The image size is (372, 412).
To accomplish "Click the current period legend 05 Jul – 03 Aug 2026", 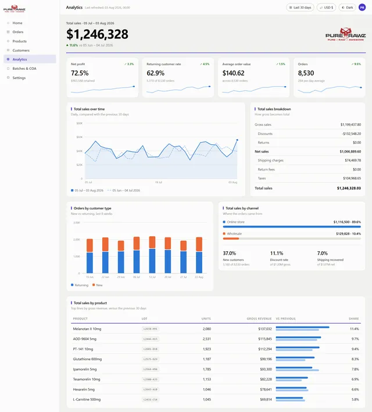I will pyautogui.click(x=87, y=190).
